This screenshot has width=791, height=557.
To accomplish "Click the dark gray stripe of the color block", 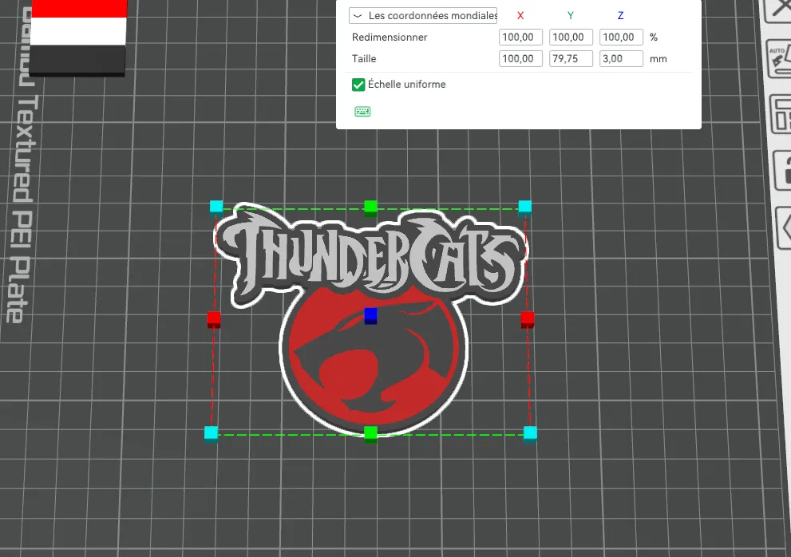I will (77, 59).
